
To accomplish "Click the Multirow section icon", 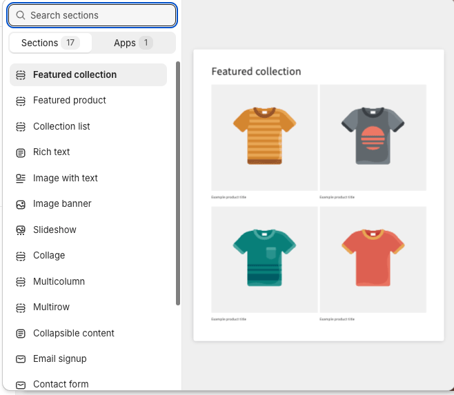I will click(x=21, y=307).
